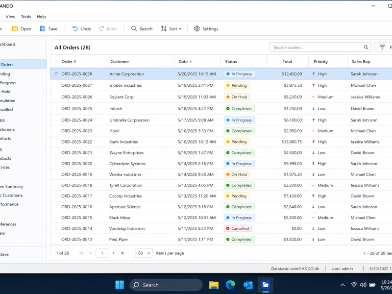Click the Pied Piper customer cell
This screenshot has height=294, width=392.
119,239
